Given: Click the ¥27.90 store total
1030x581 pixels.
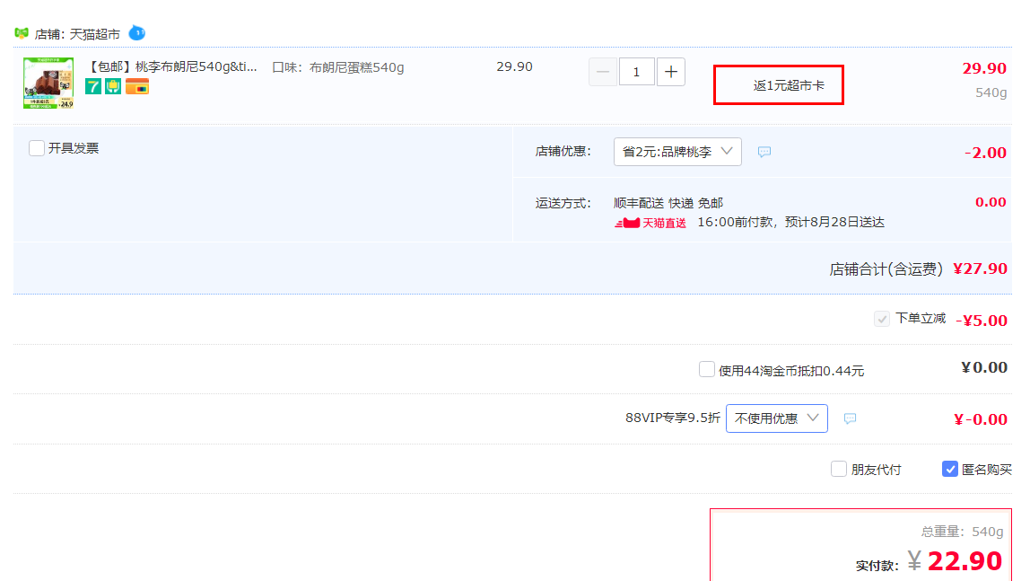Looking at the screenshot, I should click(x=980, y=268).
